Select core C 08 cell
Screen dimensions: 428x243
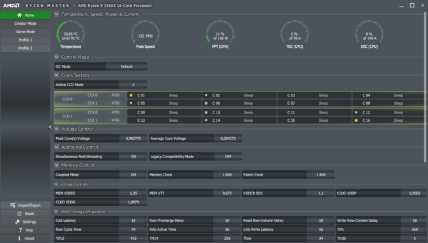[389, 103]
